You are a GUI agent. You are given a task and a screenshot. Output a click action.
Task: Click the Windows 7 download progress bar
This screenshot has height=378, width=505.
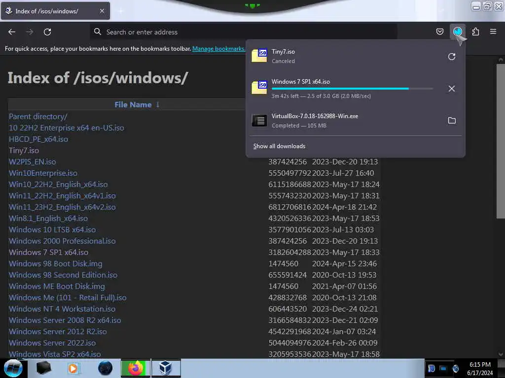(x=352, y=89)
